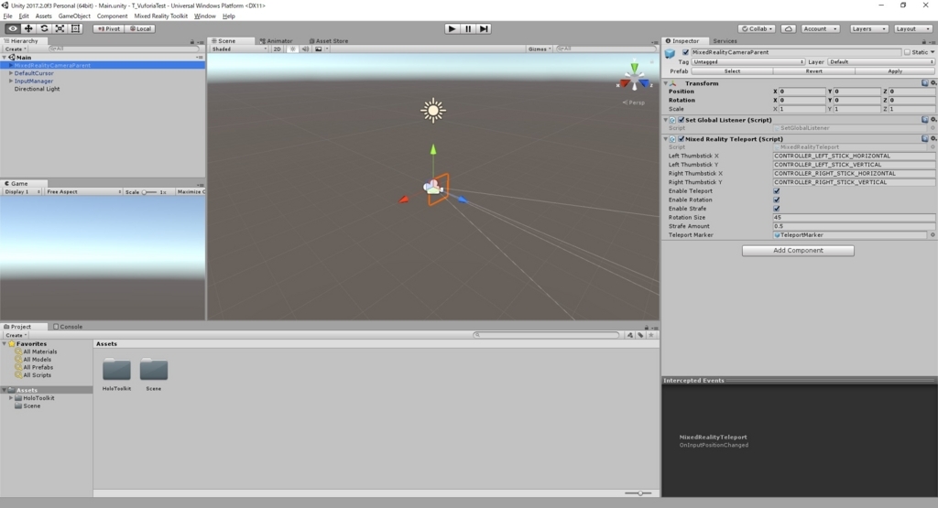The height and width of the screenshot is (508, 938).
Task: Open the Transform component gear menu
Action: pos(933,83)
